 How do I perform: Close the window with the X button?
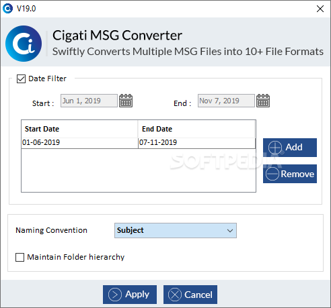coord(320,9)
